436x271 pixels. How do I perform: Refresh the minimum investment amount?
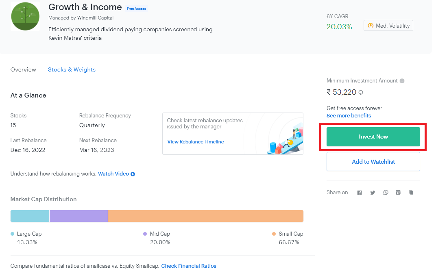361,92
